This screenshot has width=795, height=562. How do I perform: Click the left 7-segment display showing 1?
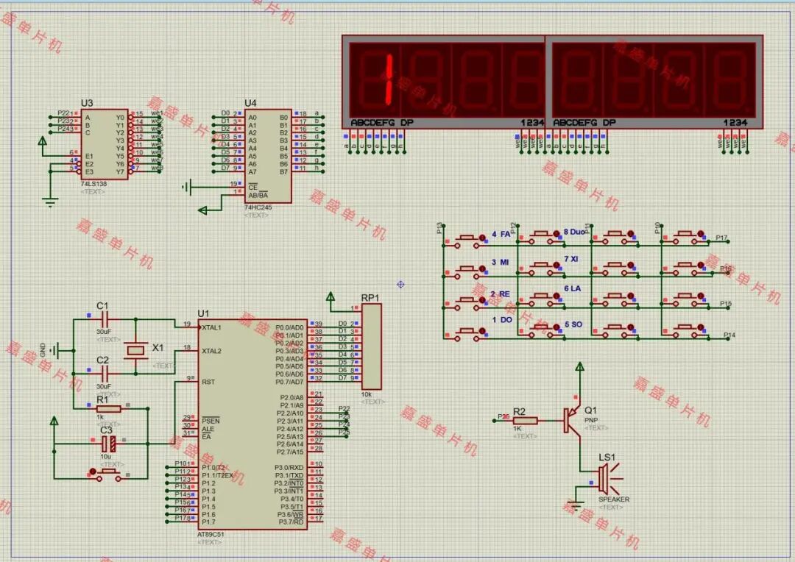pyautogui.click(x=444, y=81)
